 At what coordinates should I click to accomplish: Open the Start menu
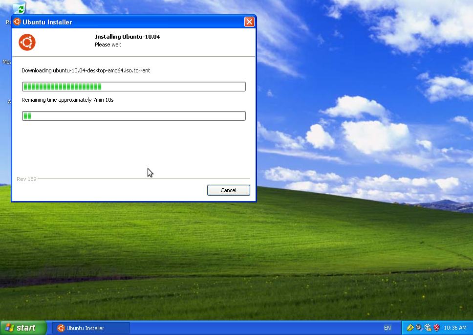[23, 328]
